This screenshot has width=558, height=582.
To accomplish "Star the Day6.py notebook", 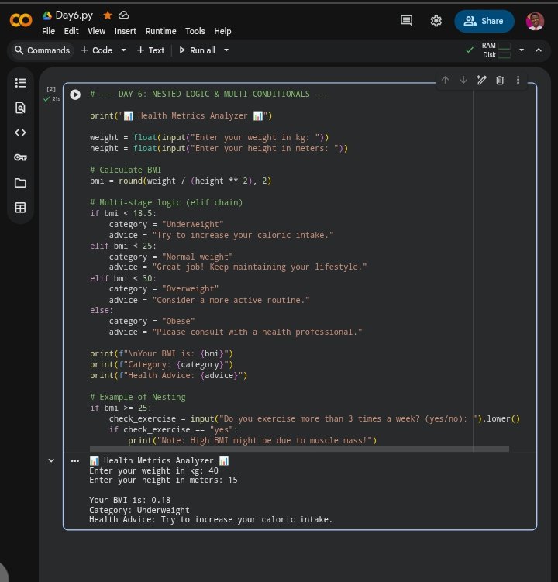I will (108, 15).
